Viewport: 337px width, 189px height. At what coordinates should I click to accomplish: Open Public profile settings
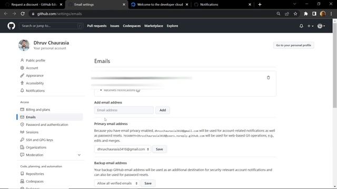coord(35,60)
